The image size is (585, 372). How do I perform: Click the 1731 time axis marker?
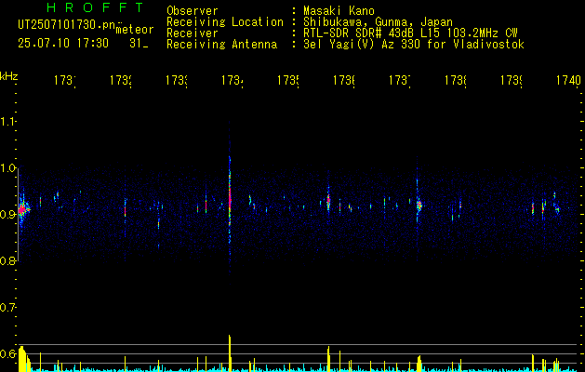pos(65,80)
